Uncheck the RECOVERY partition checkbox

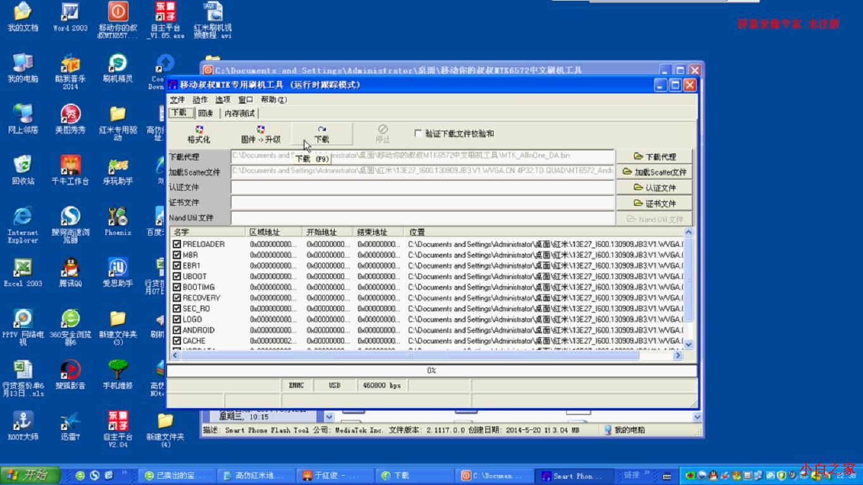[x=177, y=297]
